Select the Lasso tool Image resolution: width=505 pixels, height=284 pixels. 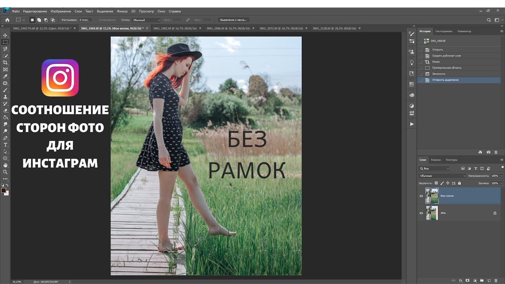point(5,49)
